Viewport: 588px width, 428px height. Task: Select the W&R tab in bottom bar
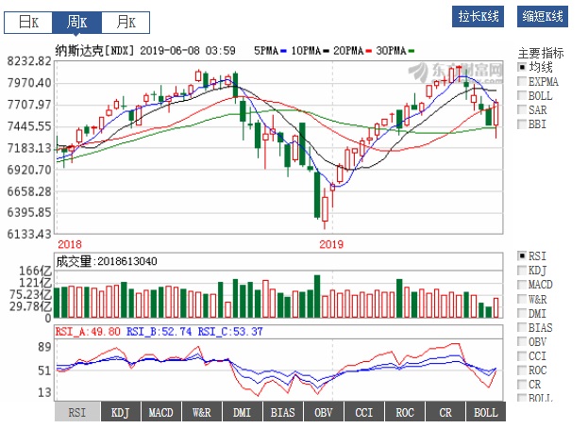tap(201, 412)
